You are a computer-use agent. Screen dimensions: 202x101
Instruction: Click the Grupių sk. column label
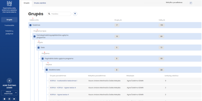click(x=118, y=20)
